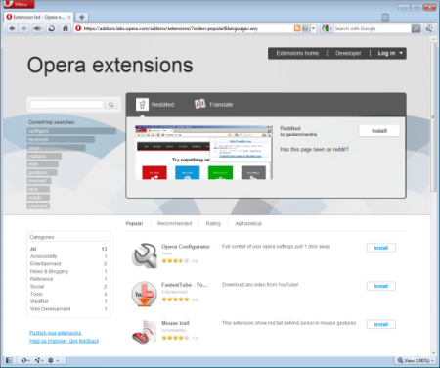Select the All category
This screenshot has height=368, width=440.
pyautogui.click(x=68, y=249)
